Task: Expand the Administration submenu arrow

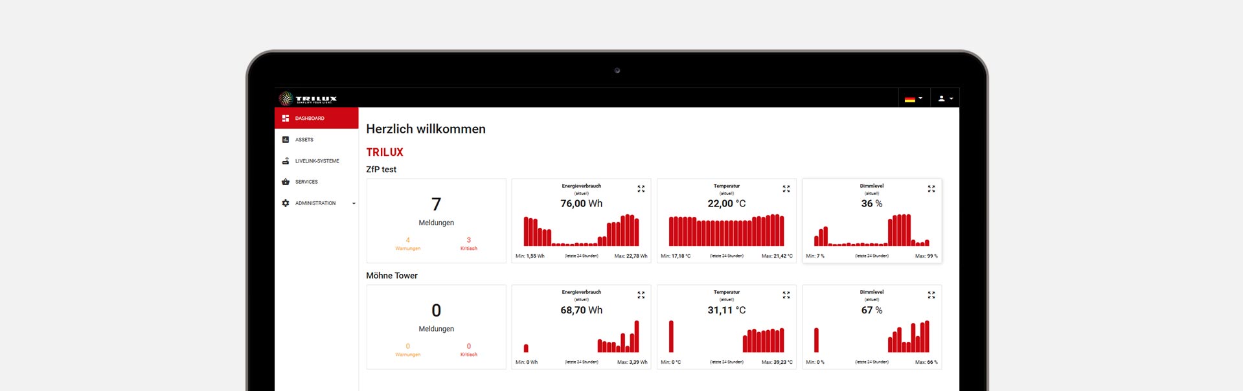Action: coord(354,203)
